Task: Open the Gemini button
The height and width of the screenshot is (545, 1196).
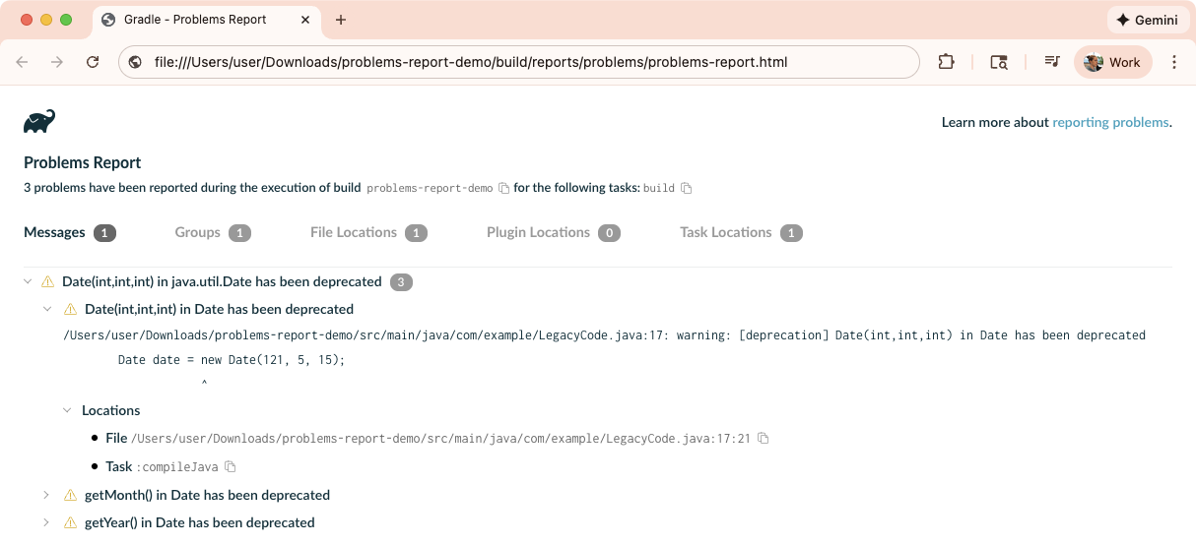Action: point(1148,20)
